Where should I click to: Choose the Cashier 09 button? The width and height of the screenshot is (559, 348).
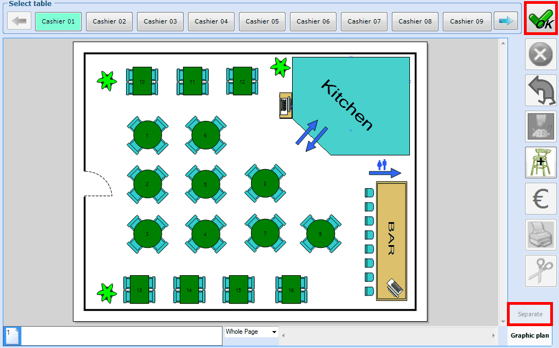coord(466,21)
